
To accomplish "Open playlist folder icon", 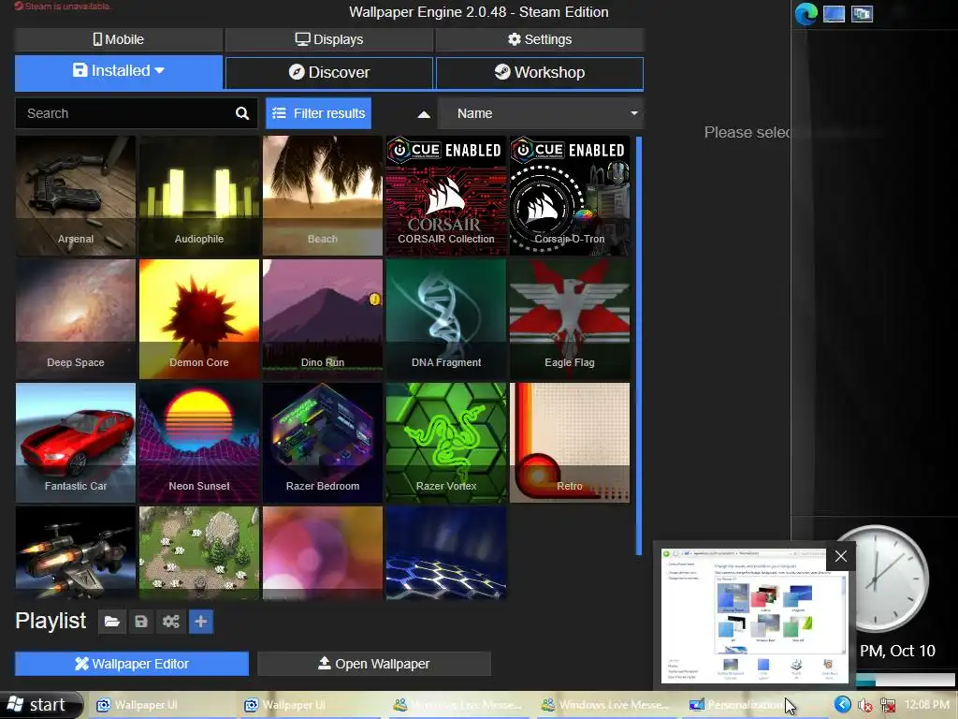I will tap(111, 622).
